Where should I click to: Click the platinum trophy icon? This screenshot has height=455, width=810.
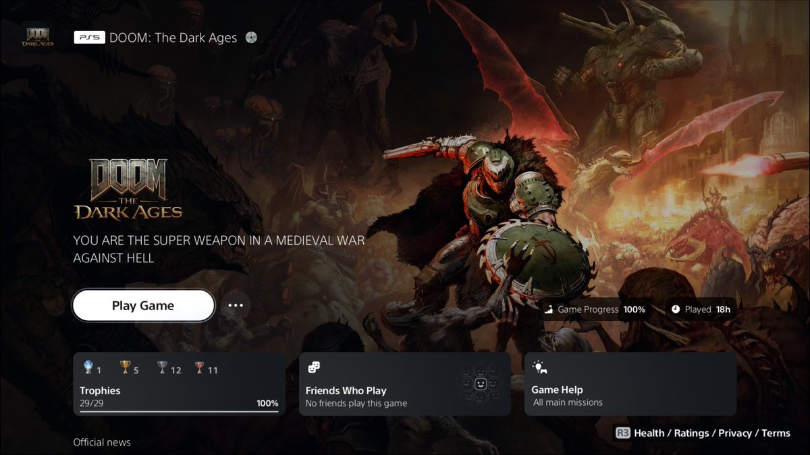tap(88, 367)
